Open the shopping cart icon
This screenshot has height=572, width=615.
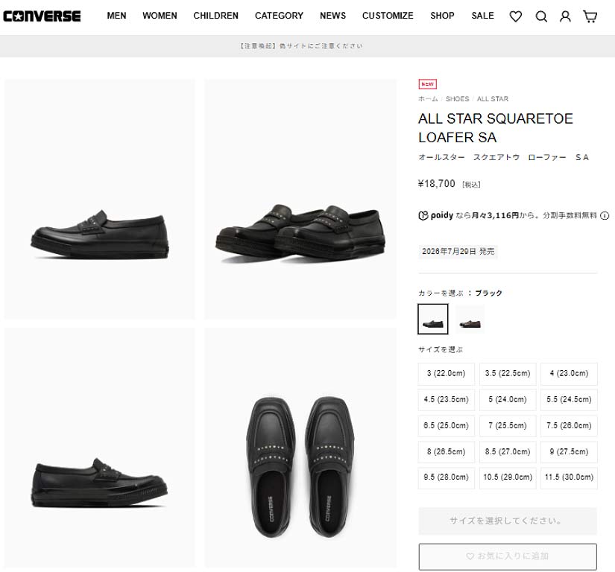coord(590,16)
